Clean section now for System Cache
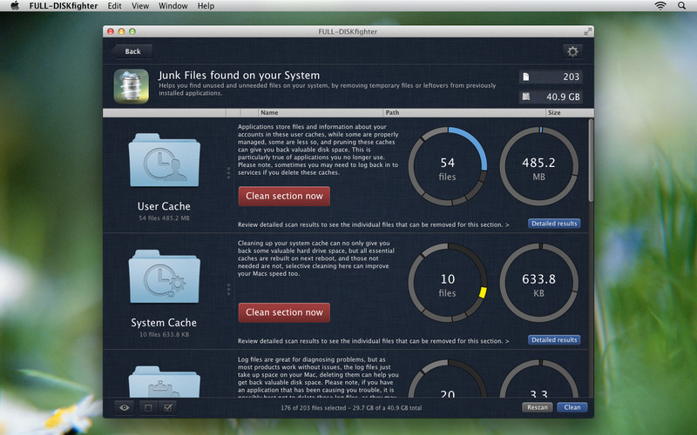This screenshot has height=435, width=697. point(284,312)
